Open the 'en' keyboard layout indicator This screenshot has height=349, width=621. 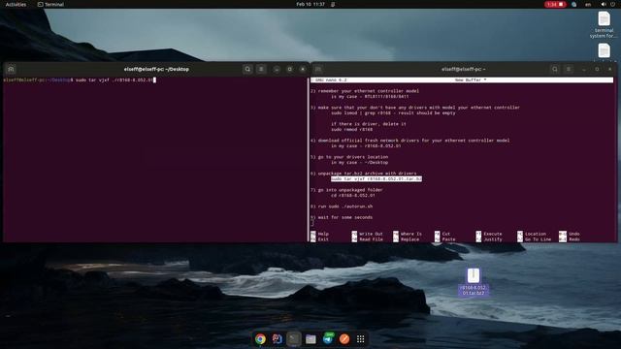click(x=588, y=4)
